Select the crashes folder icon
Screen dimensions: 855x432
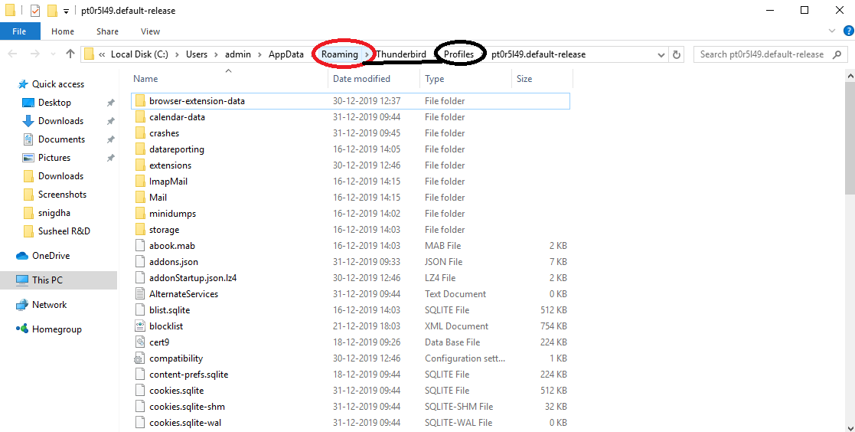click(x=140, y=133)
